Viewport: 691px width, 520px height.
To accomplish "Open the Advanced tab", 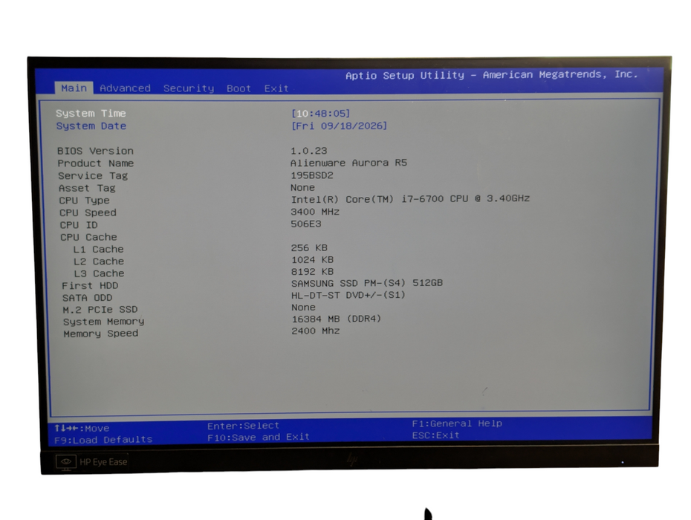I will [125, 88].
